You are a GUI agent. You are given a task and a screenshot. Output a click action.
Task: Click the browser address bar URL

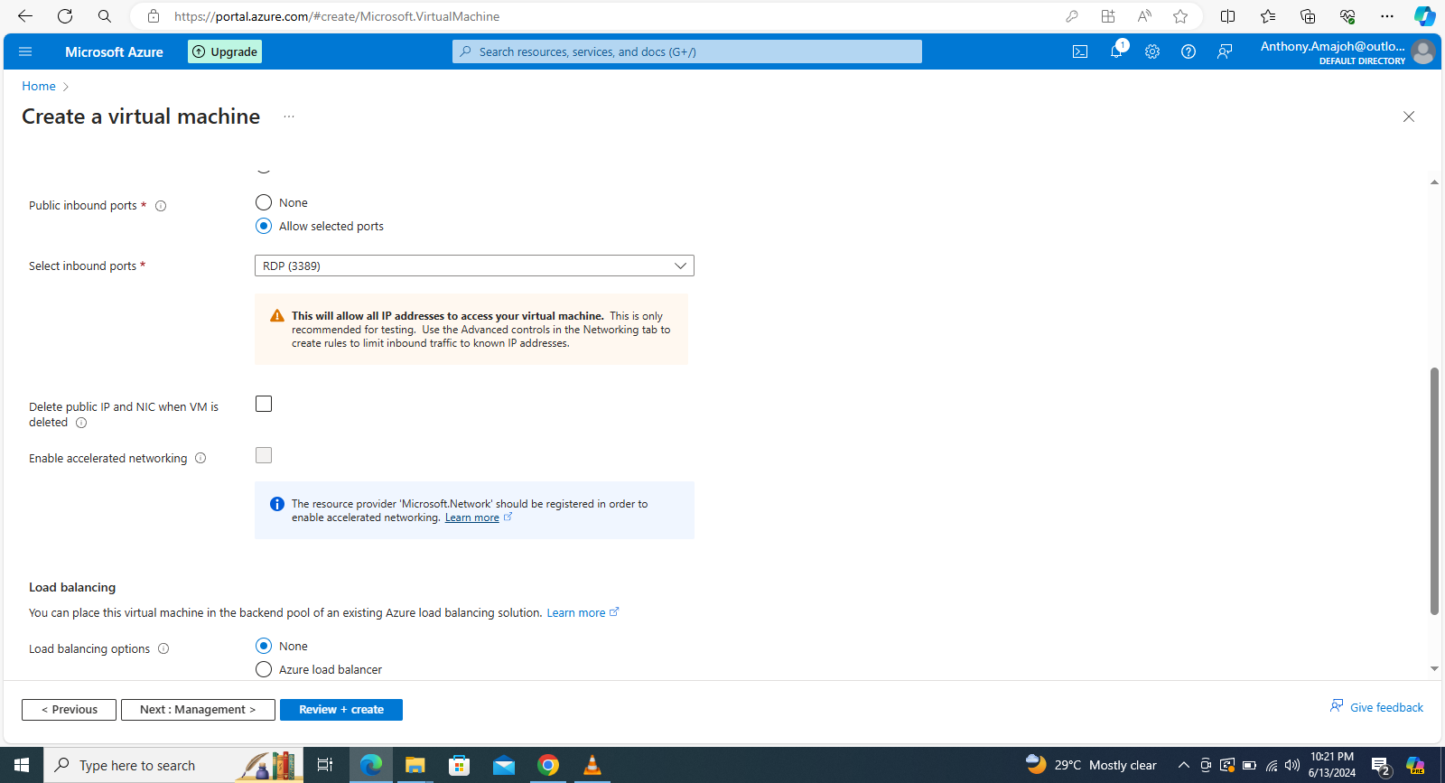tap(337, 16)
